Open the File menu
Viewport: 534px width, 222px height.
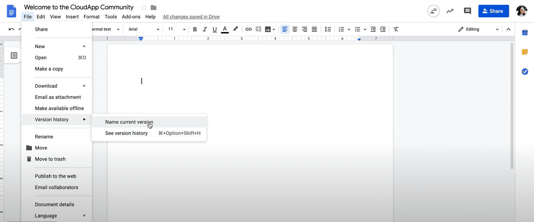point(28,17)
